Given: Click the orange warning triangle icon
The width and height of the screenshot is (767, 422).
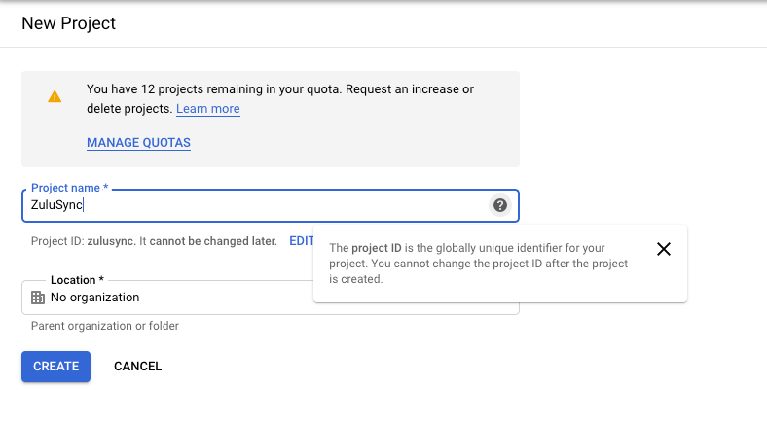Looking at the screenshot, I should pyautogui.click(x=55, y=96).
